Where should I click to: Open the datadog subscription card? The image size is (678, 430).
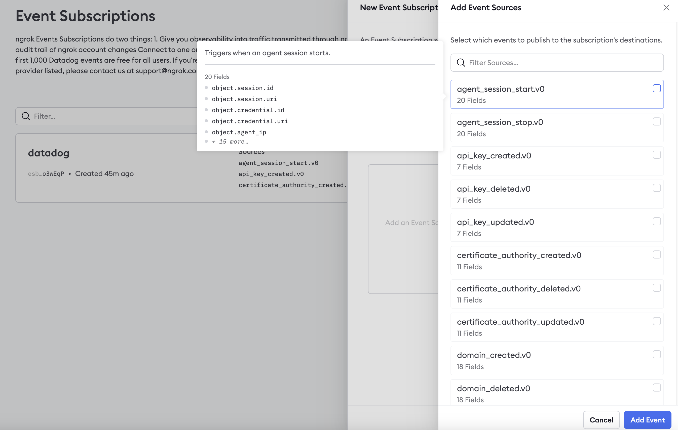[48, 153]
